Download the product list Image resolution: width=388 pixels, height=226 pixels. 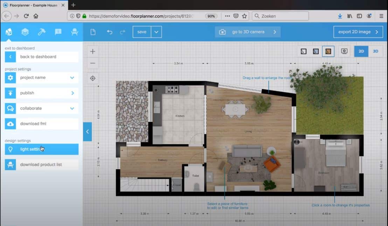pyautogui.click(x=42, y=165)
